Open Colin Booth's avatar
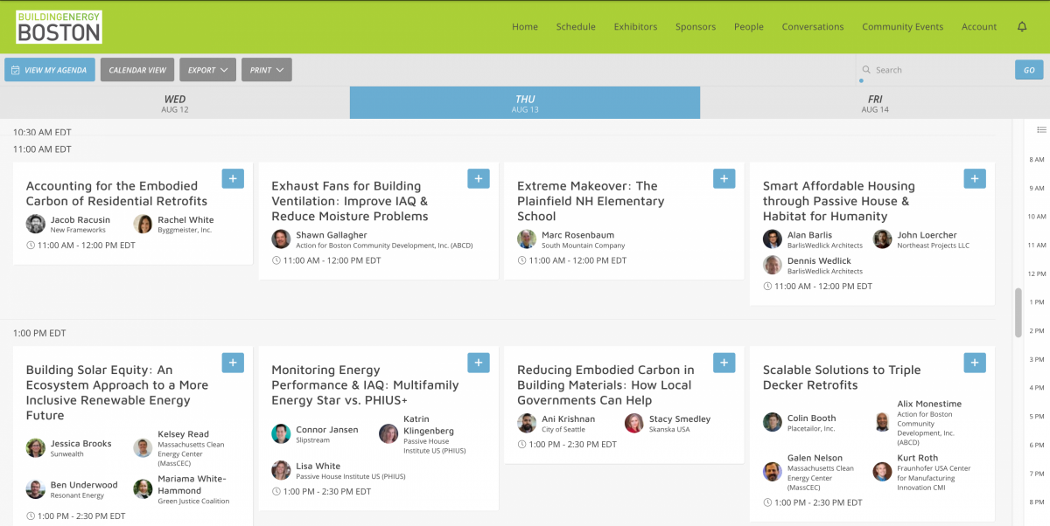Image resolution: width=1050 pixels, height=526 pixels. 773,423
